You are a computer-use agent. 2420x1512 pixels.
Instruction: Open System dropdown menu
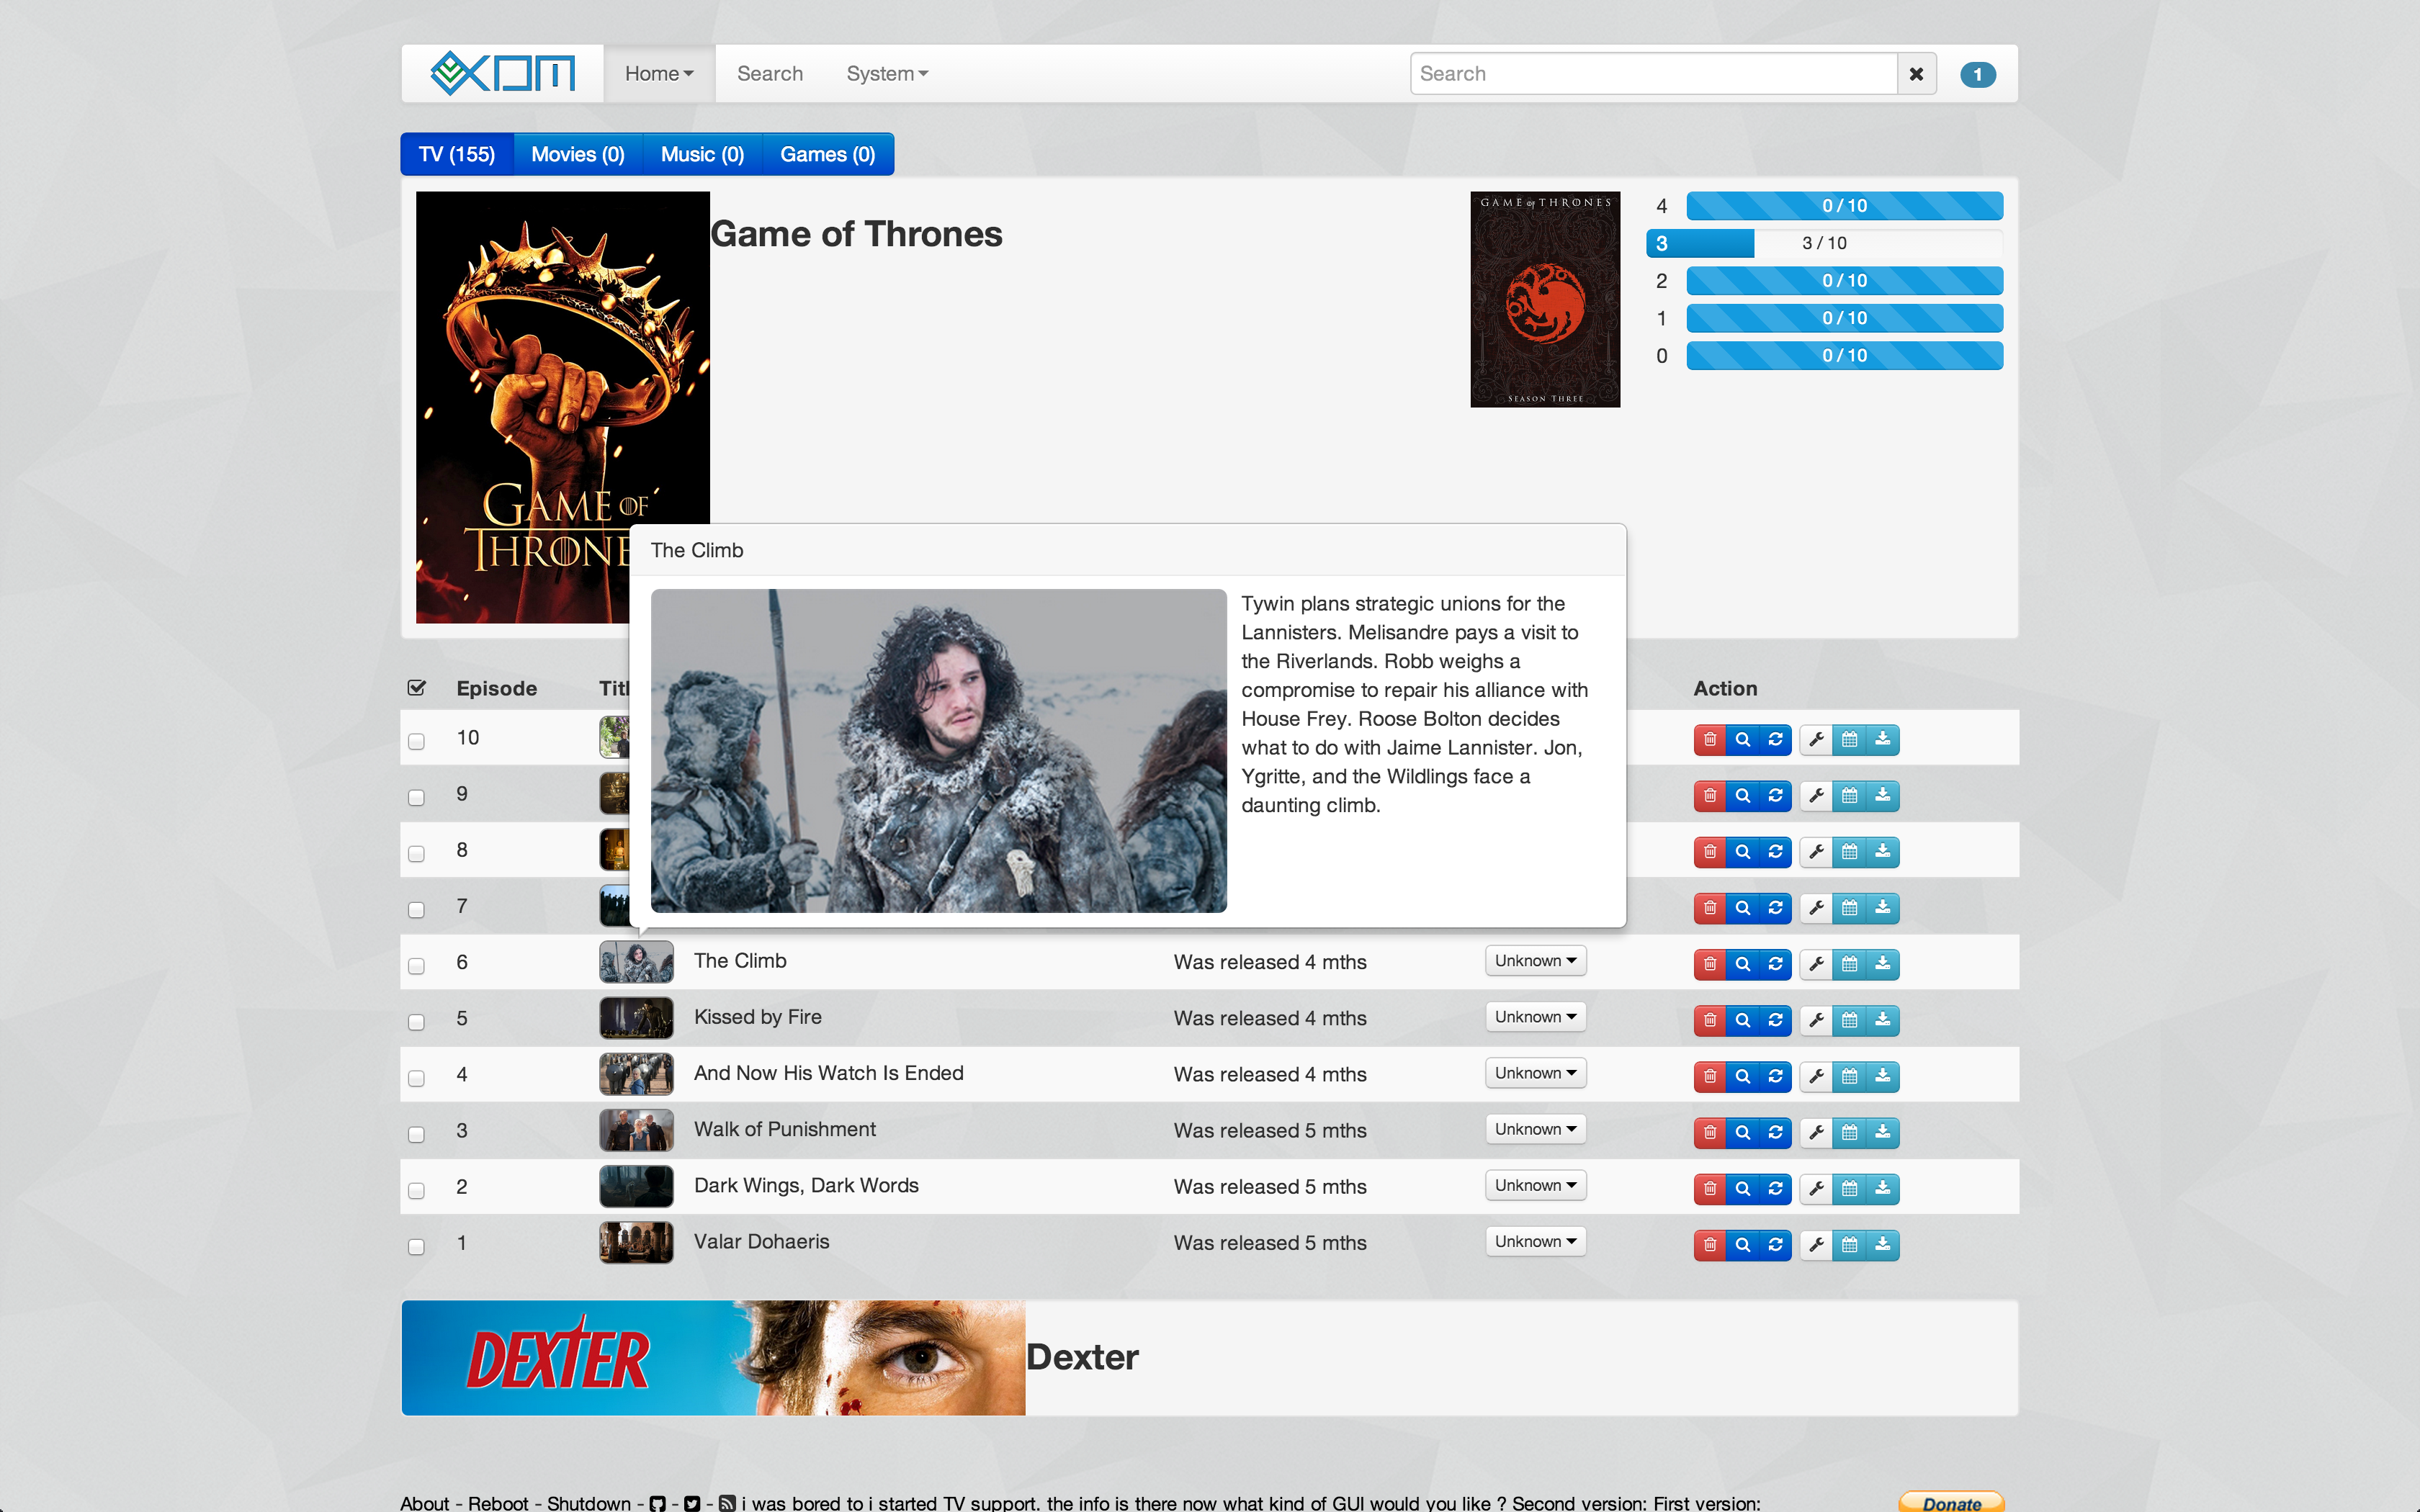[887, 74]
